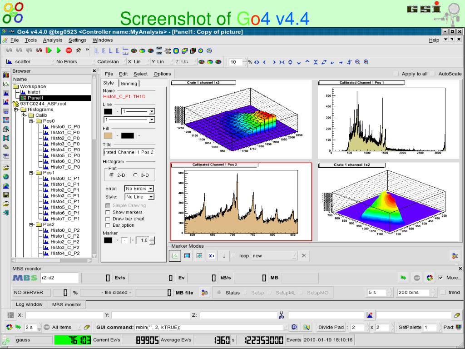
Task: Click the down arrow Marker Modes icon
Action: (x=224, y=256)
